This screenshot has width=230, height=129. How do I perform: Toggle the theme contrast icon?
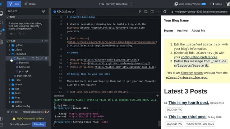(1, 119)
